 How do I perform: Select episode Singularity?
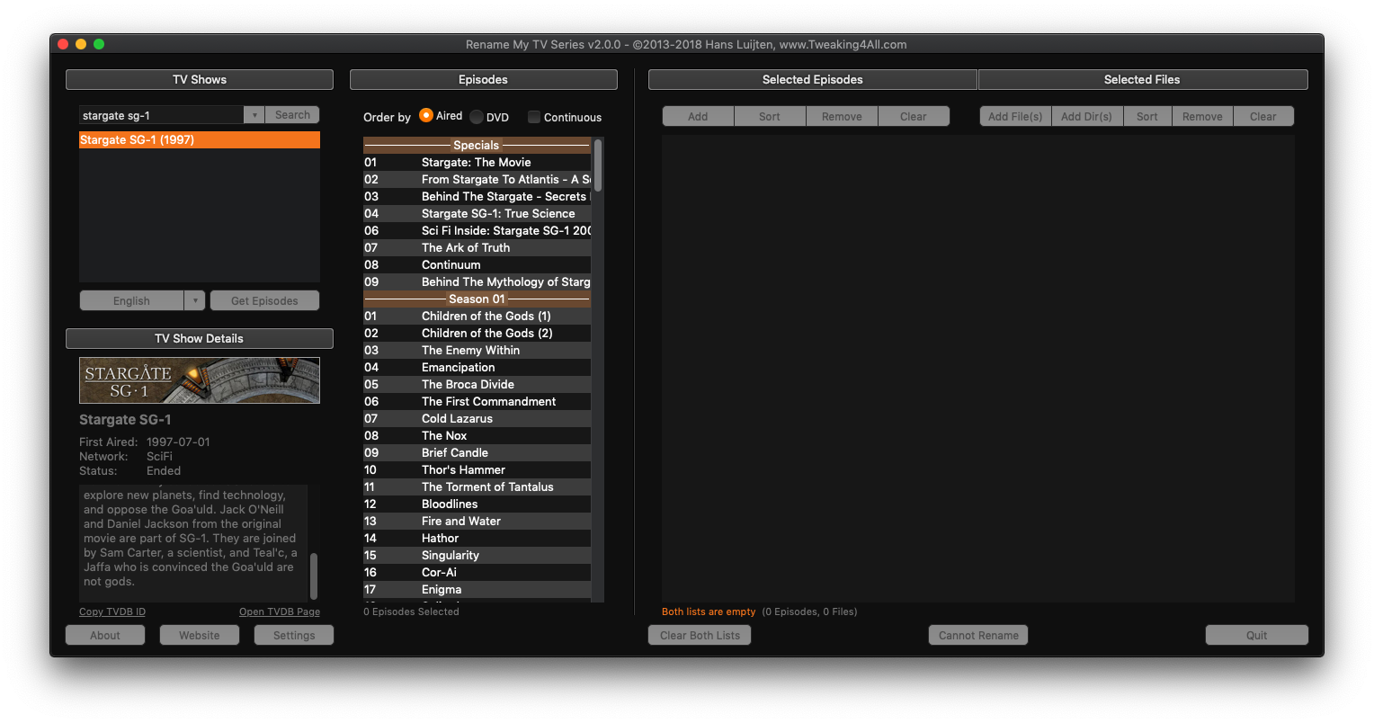coord(477,555)
